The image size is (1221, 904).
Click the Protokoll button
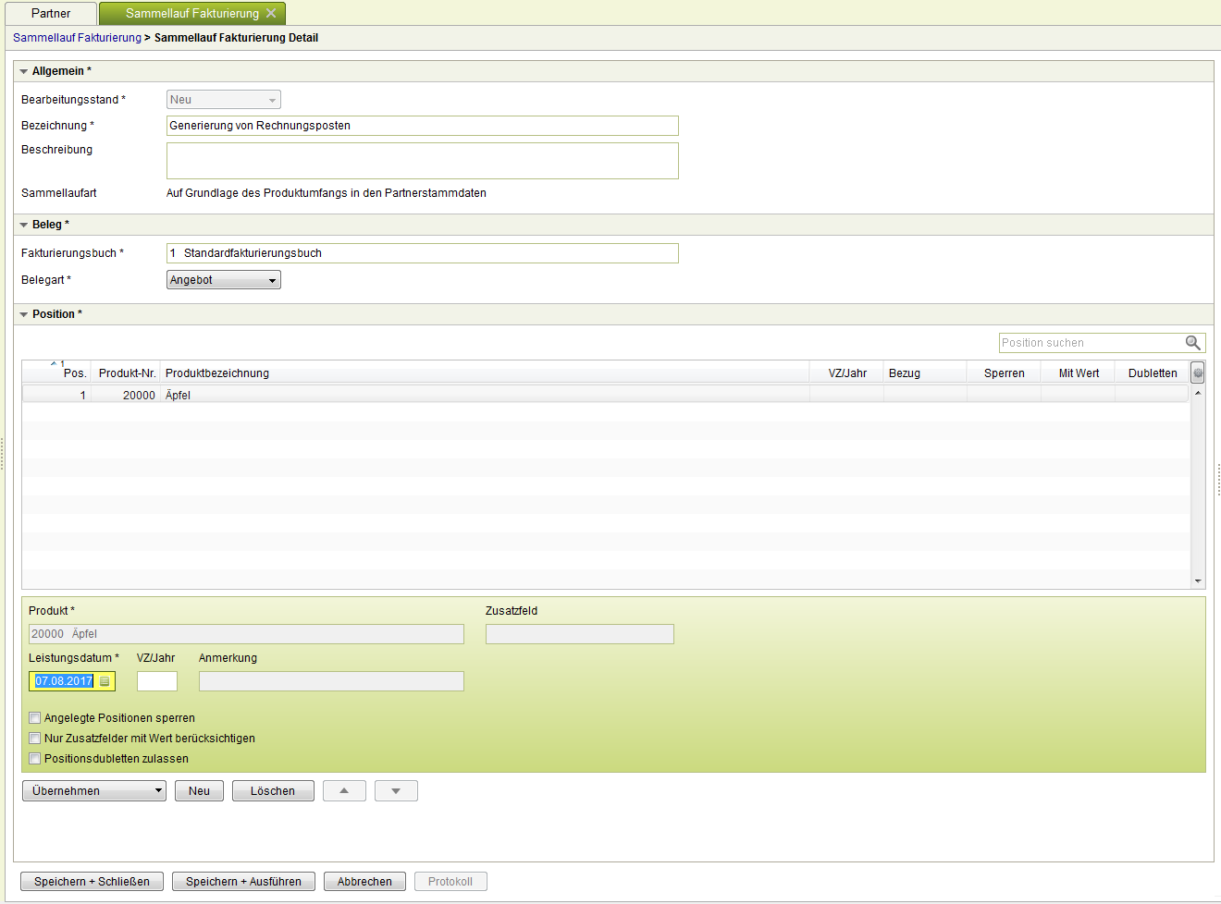click(450, 882)
